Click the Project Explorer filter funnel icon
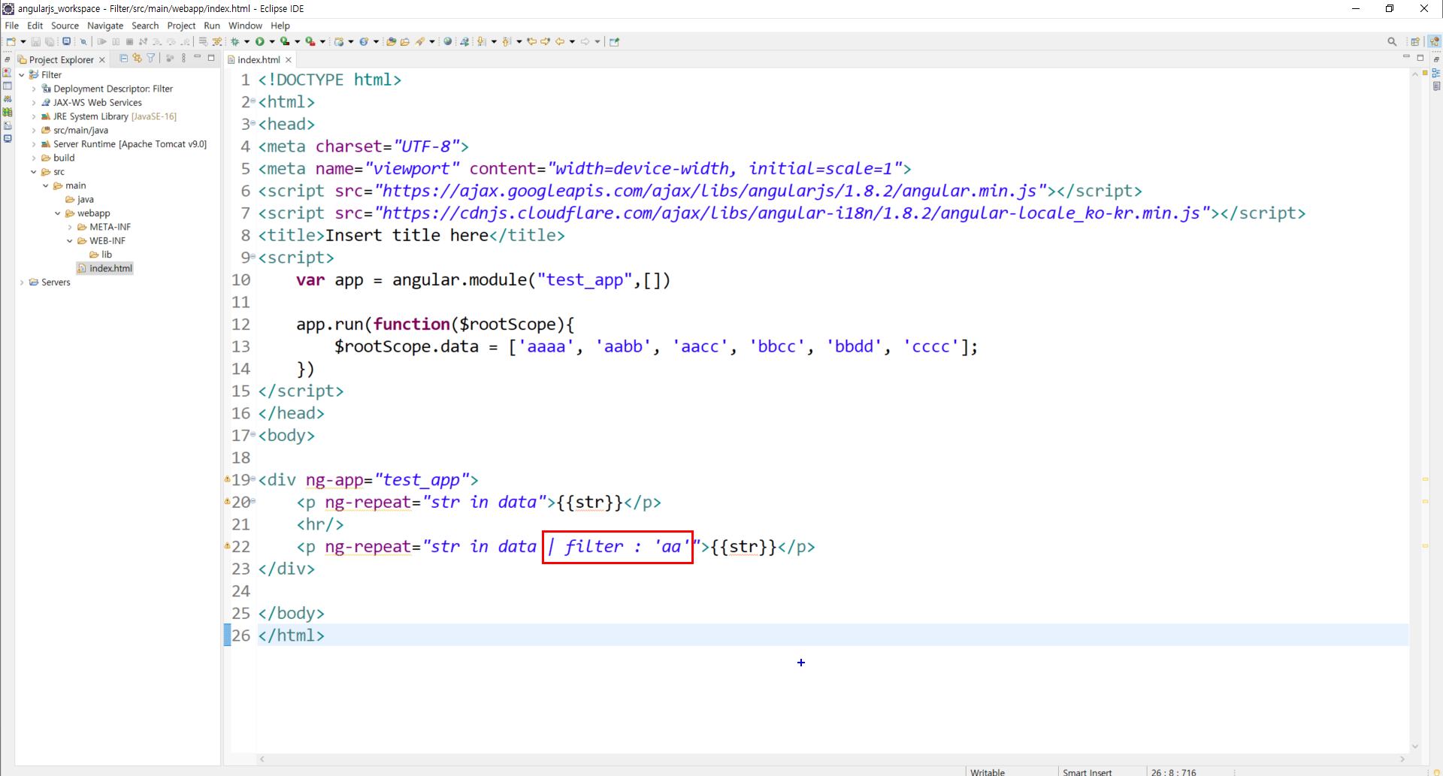Viewport: 1443px width, 776px height. 151,58
